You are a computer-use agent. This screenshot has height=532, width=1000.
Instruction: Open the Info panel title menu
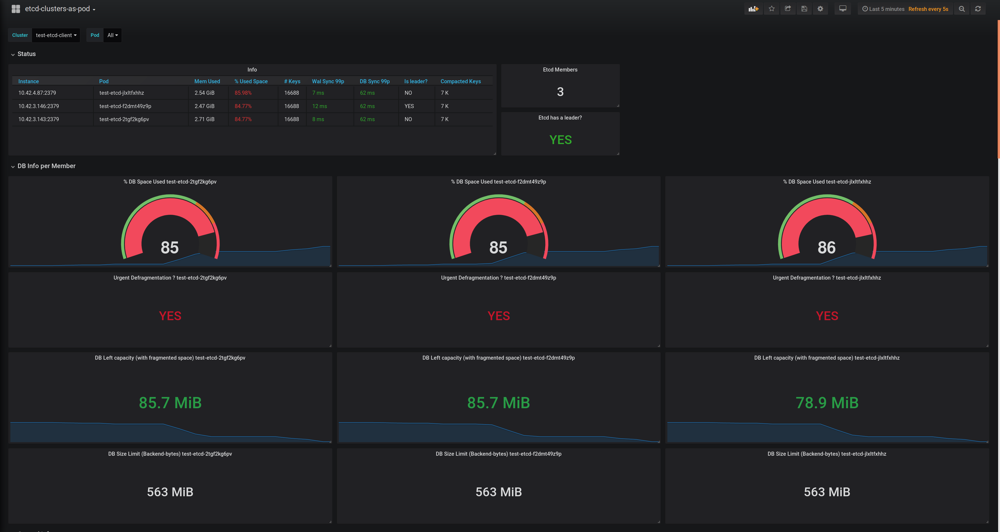pos(252,70)
